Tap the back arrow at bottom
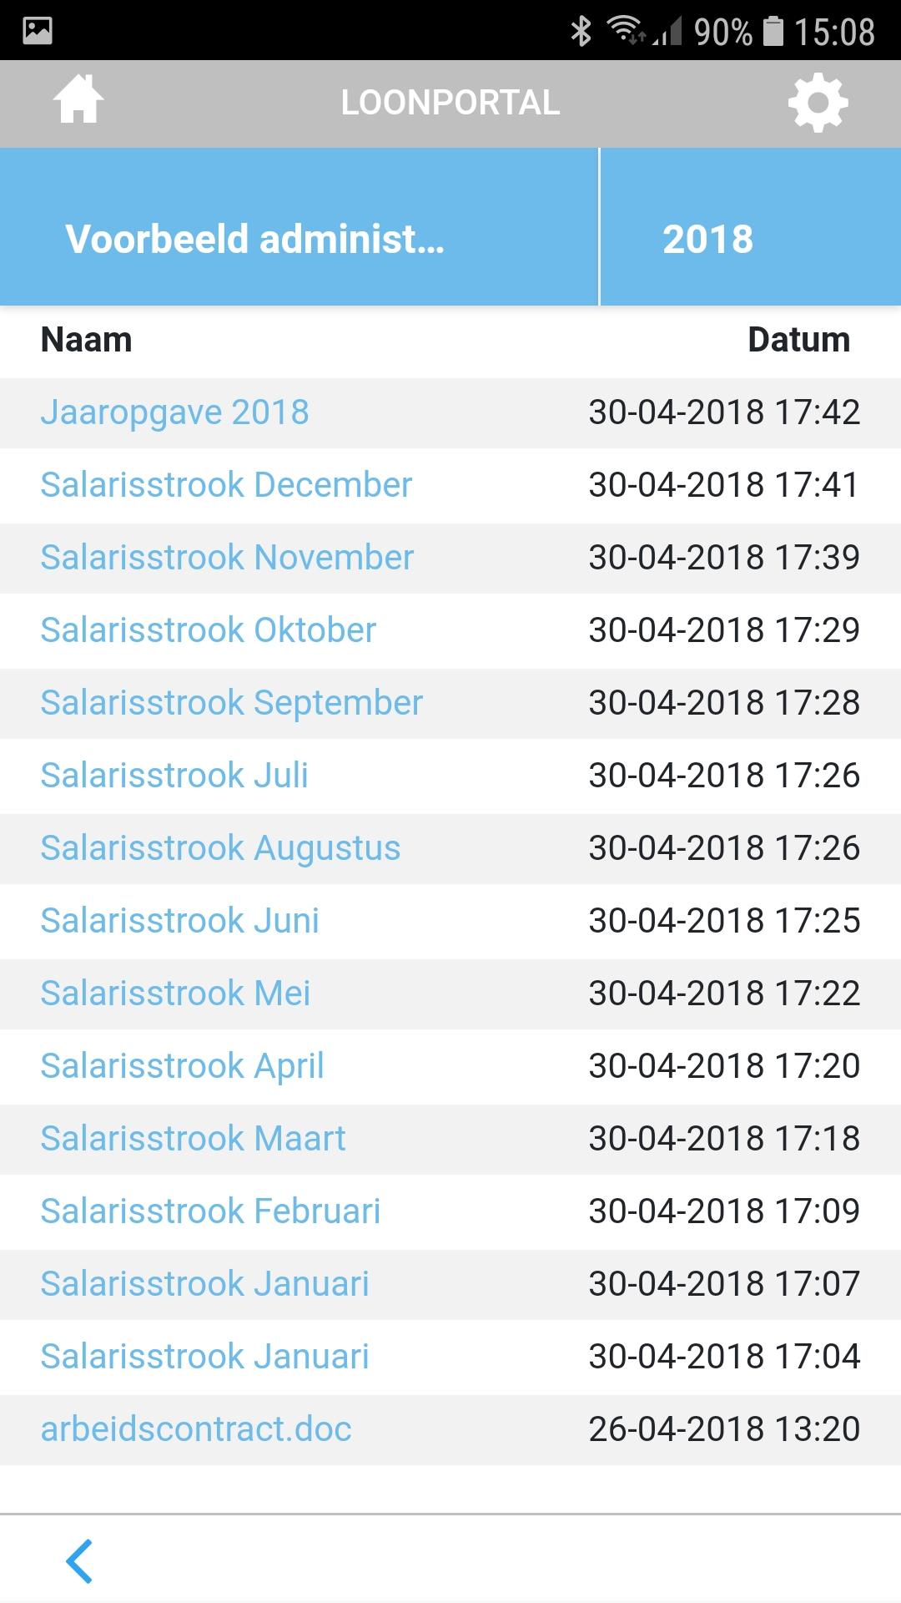Viewport: 901px width, 1603px height. [80, 1560]
